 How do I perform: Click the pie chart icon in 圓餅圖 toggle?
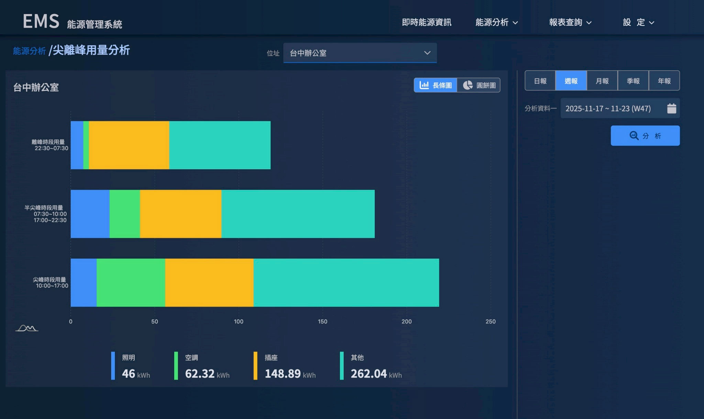click(x=467, y=85)
